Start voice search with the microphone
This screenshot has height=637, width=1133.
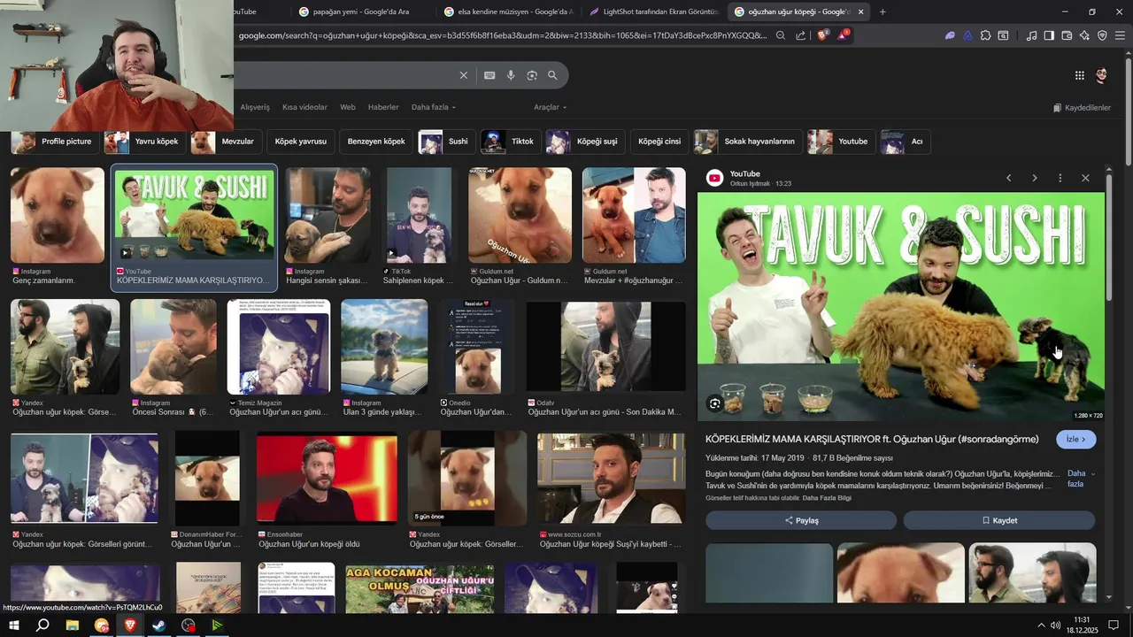click(x=511, y=75)
